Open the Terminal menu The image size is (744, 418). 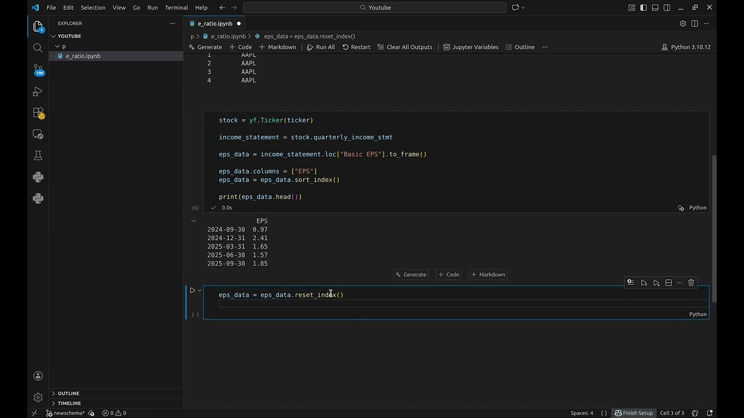(x=176, y=8)
